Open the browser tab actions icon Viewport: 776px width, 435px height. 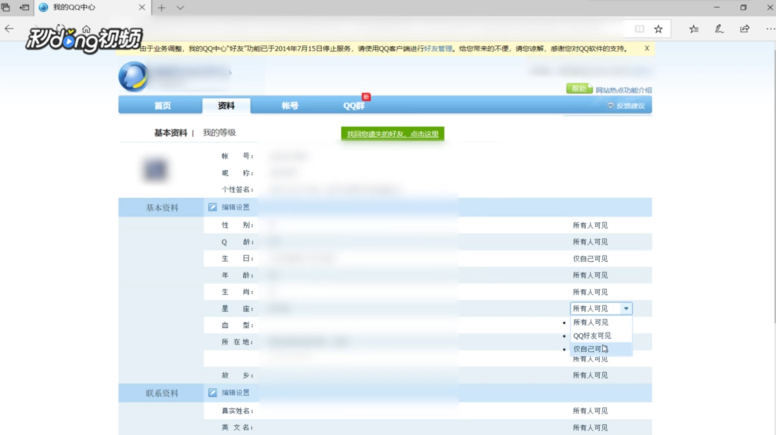[6, 7]
